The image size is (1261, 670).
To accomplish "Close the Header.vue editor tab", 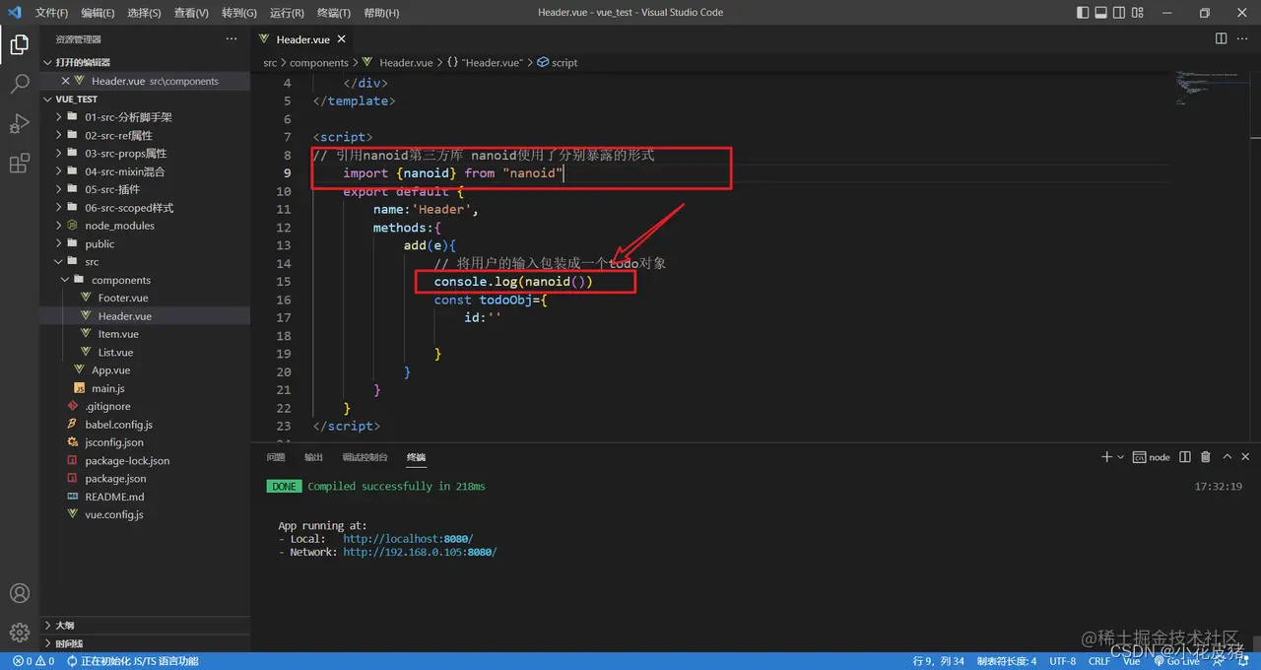I will (341, 39).
